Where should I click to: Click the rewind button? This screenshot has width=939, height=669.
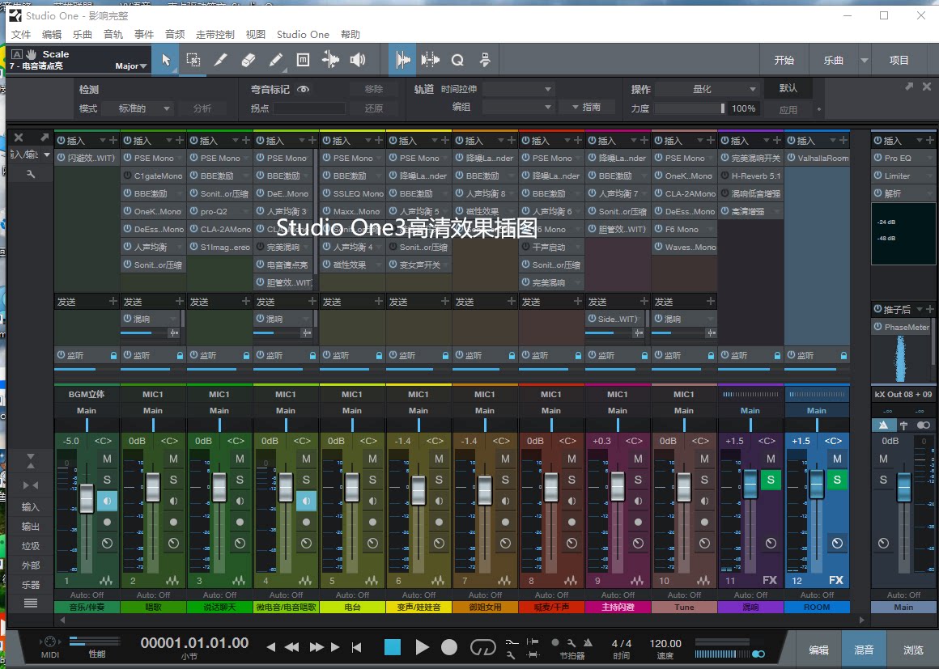click(291, 647)
